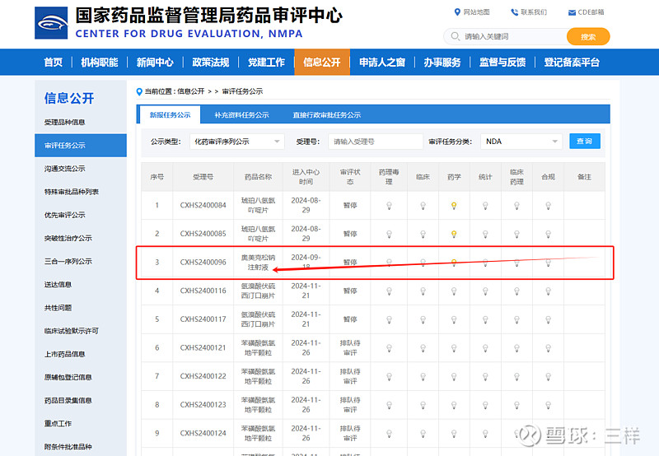Image resolution: width=659 pixels, height=456 pixels.
Task: Click the CDE fish logo icon
Action: coord(51,24)
